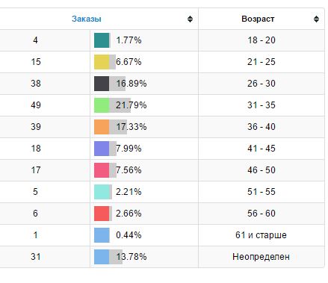Screen dimensions: 328x283
Task: Sort by the Заказы column header
Action: (87, 19)
